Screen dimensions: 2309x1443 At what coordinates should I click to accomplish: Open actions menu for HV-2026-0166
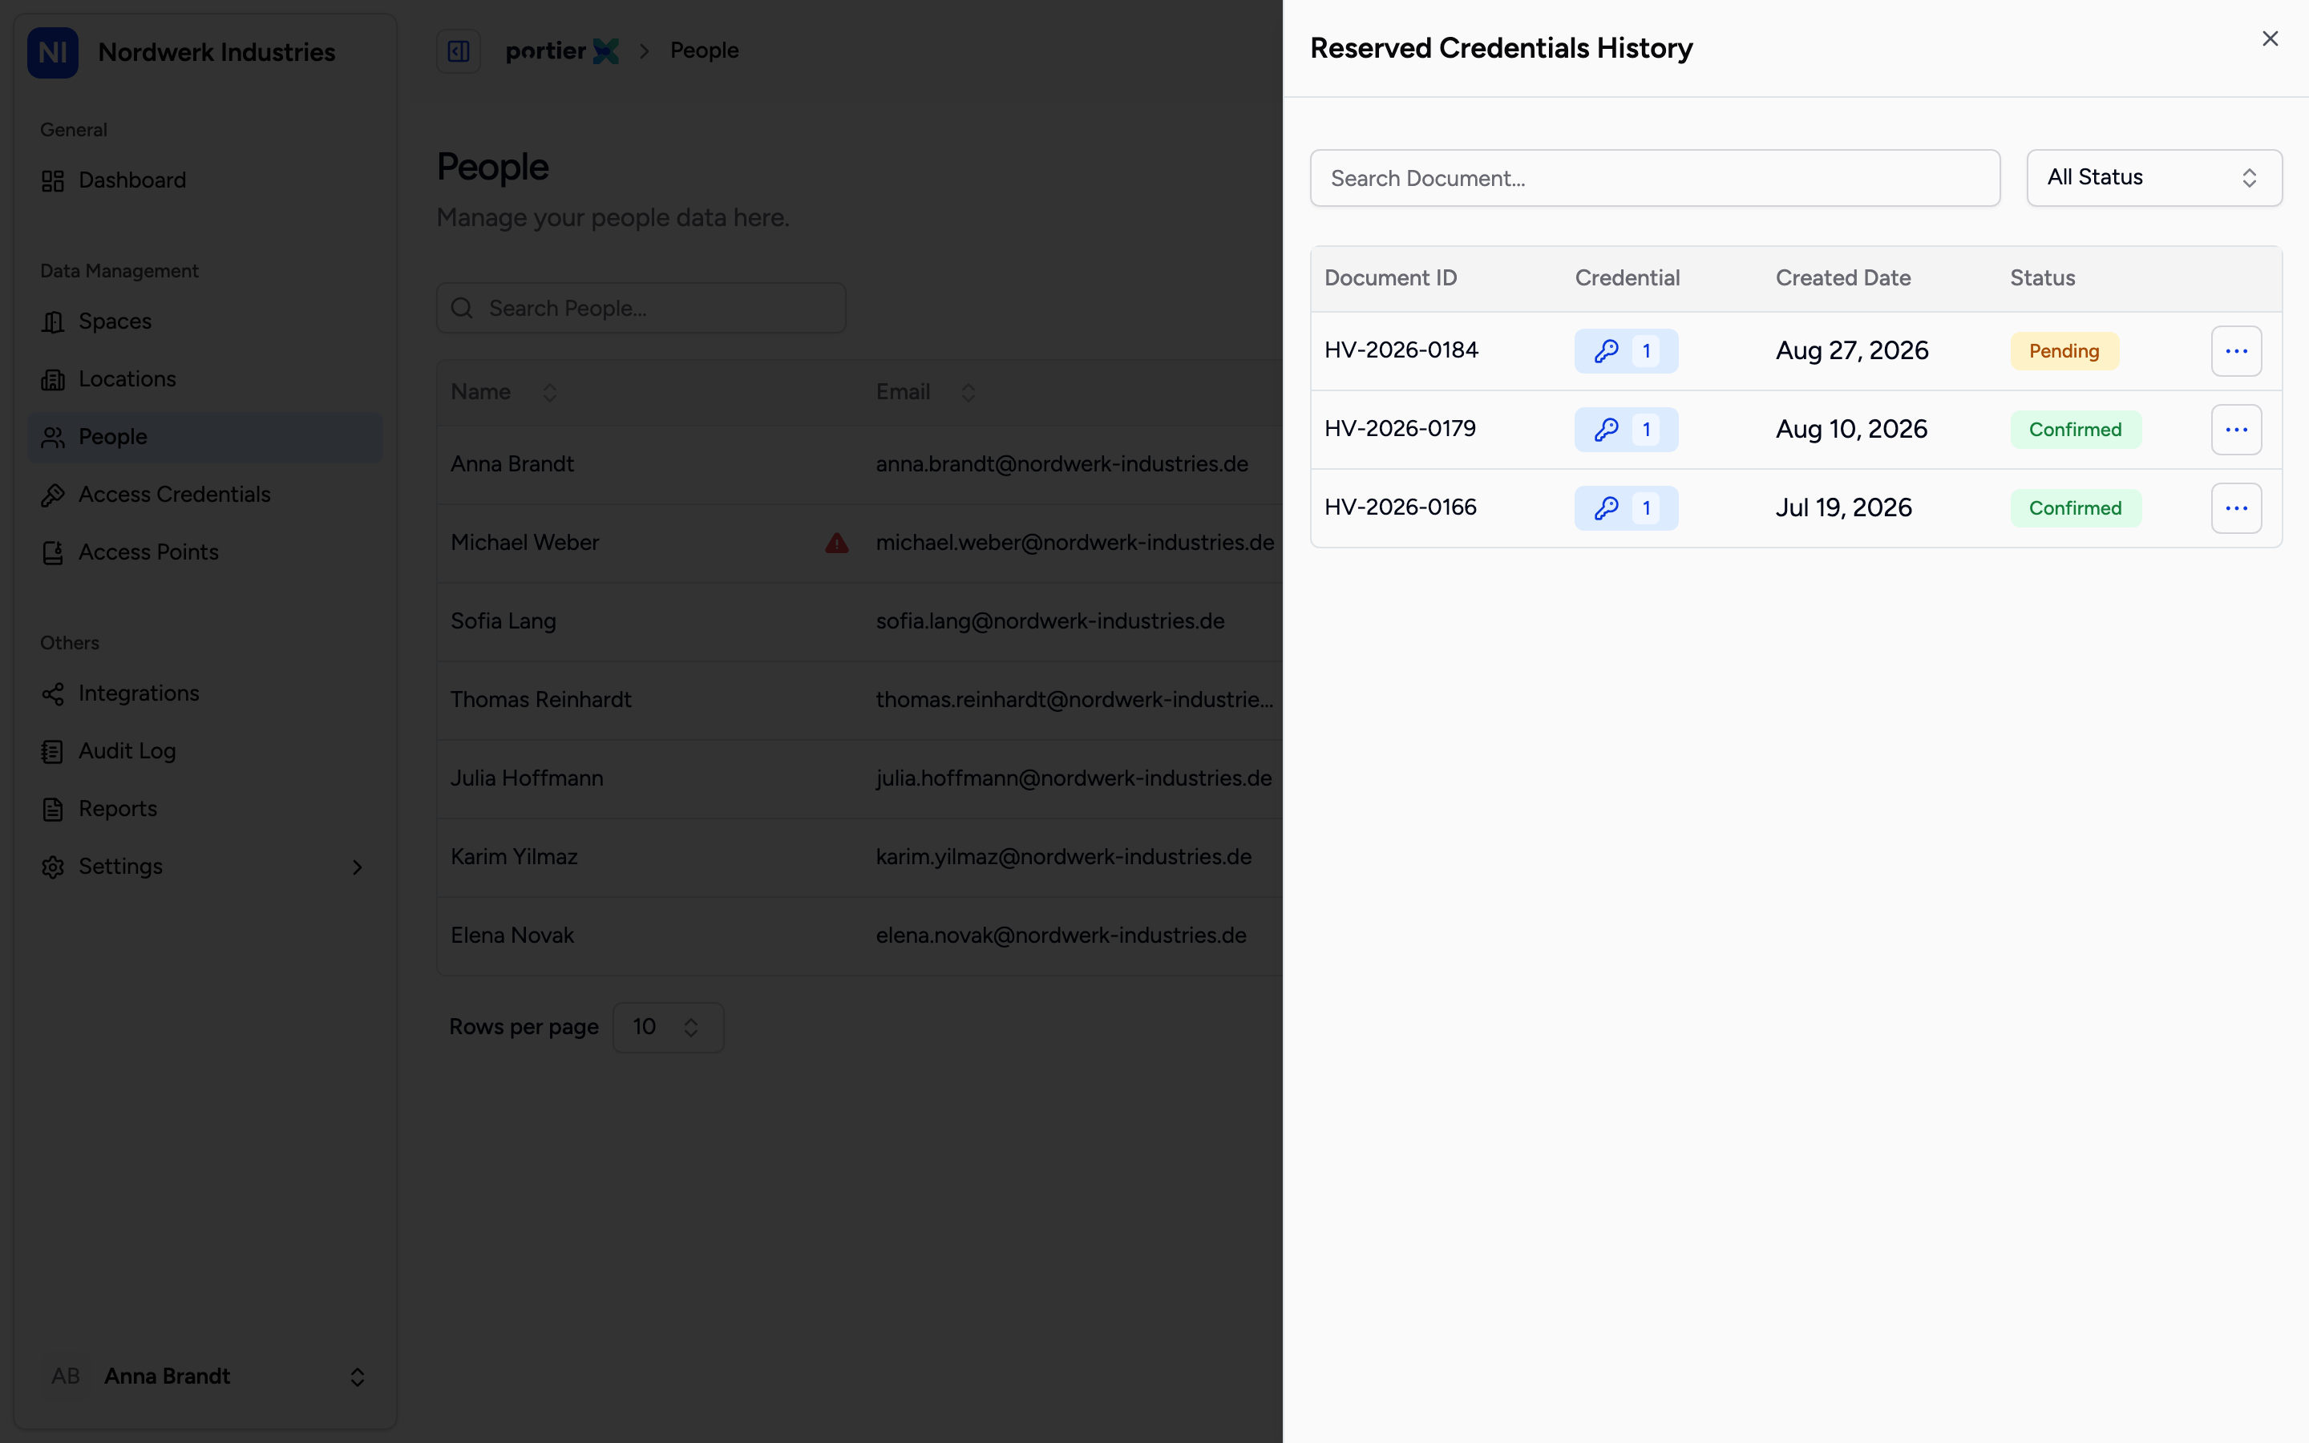click(2235, 507)
